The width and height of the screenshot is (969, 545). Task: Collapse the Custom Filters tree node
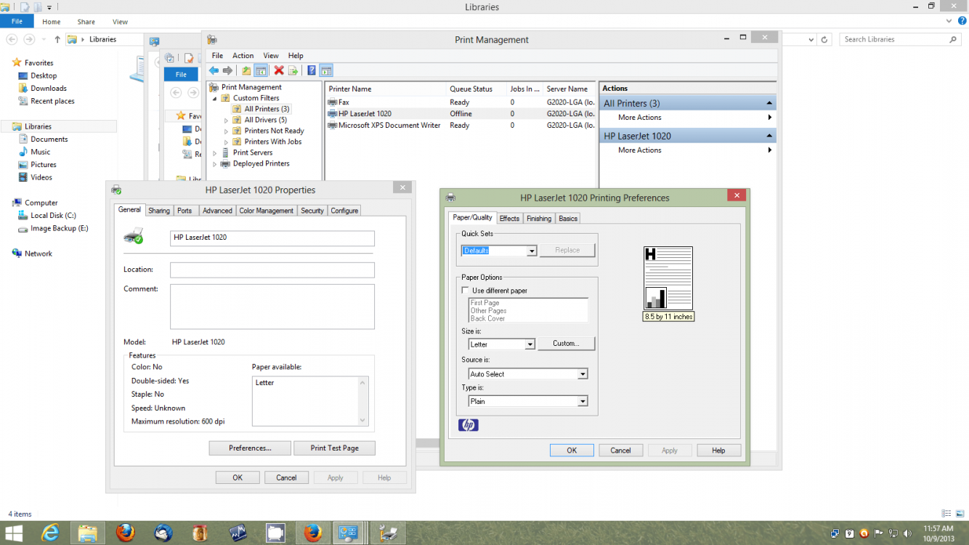coord(214,98)
